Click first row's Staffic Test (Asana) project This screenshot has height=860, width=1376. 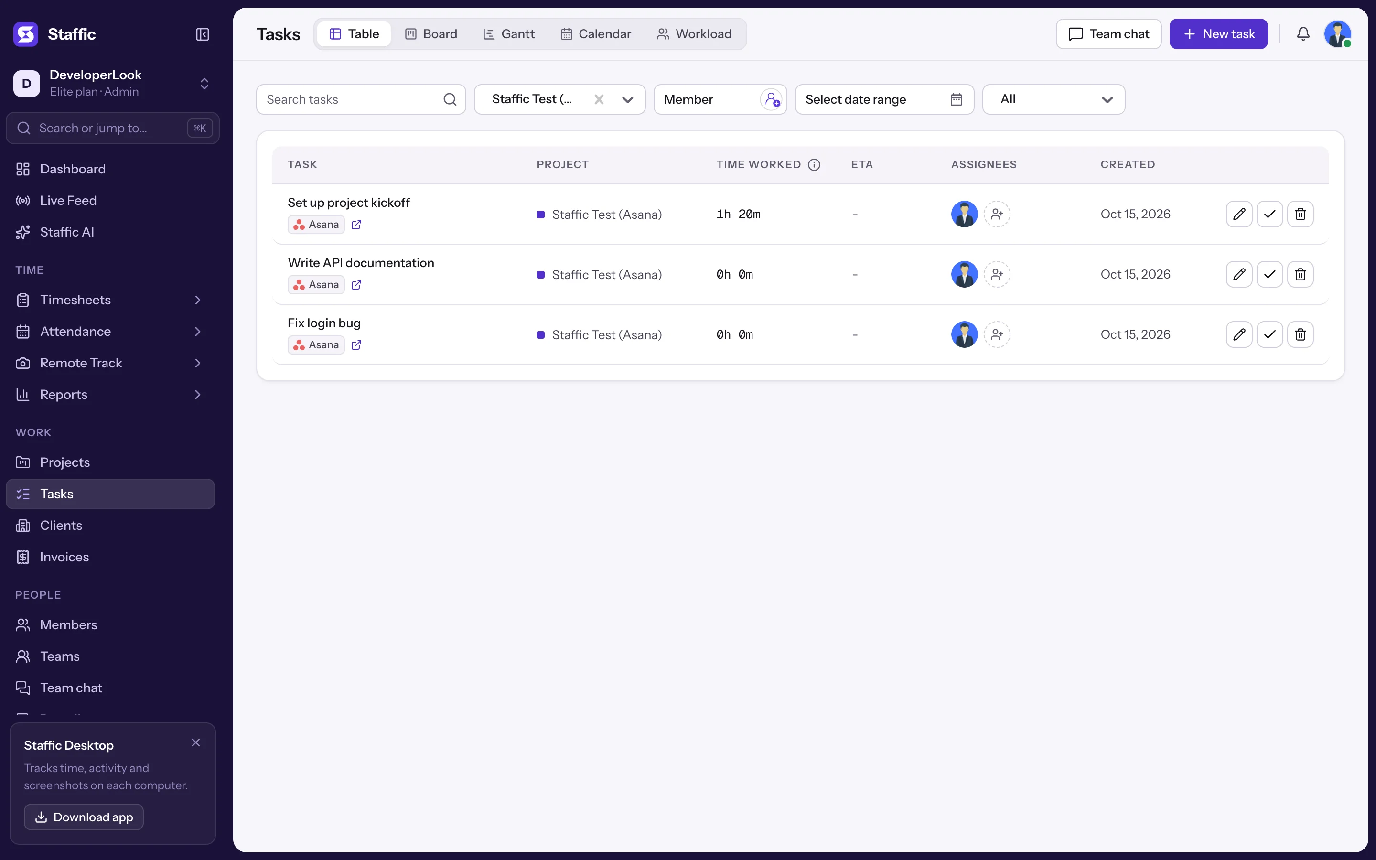click(599, 215)
